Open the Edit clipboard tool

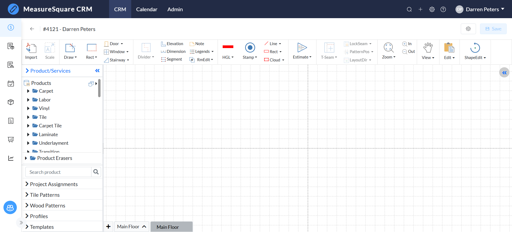(x=449, y=48)
